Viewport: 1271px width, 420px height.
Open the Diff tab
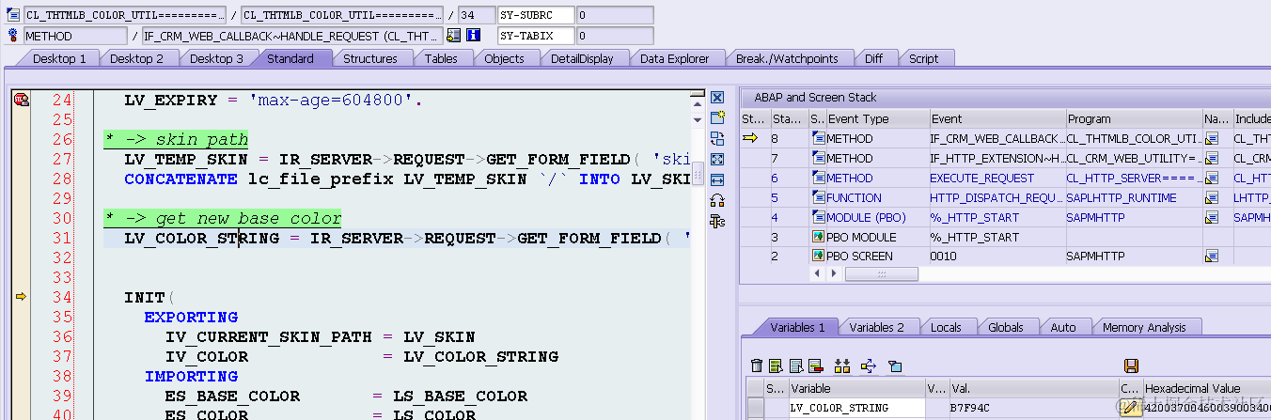pyautogui.click(x=873, y=58)
